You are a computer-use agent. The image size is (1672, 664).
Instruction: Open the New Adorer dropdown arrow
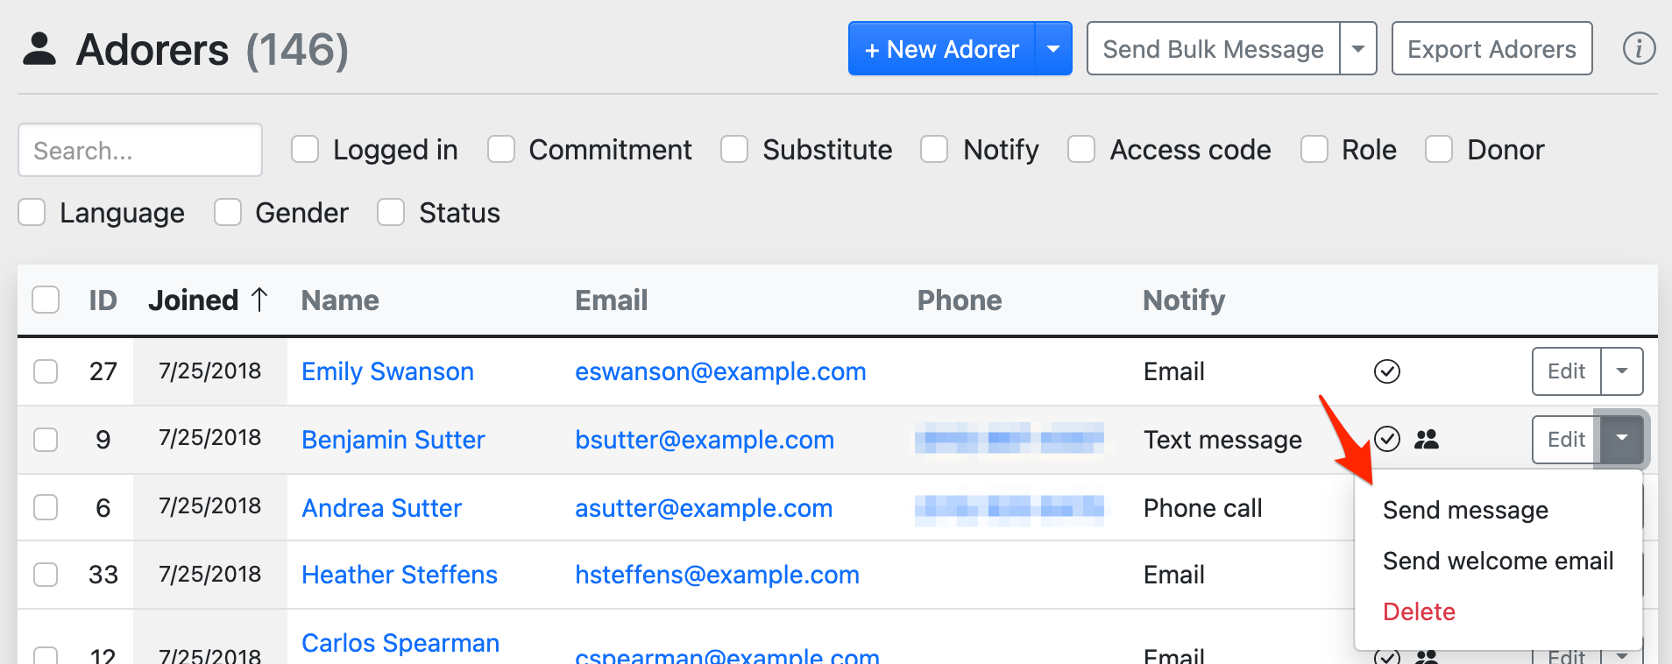click(x=1053, y=49)
